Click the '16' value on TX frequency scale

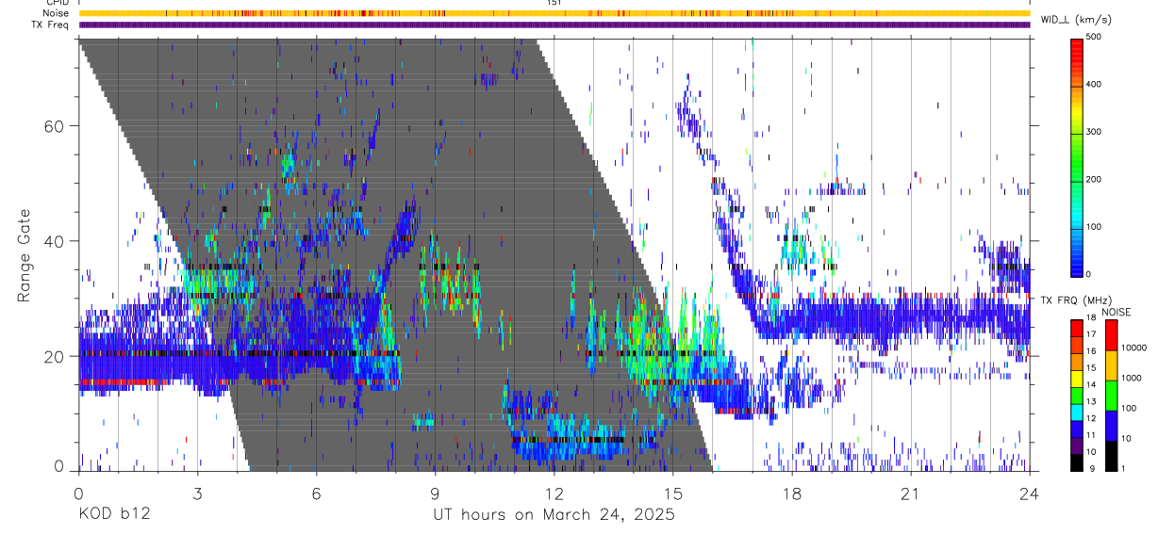pyautogui.click(x=1091, y=352)
